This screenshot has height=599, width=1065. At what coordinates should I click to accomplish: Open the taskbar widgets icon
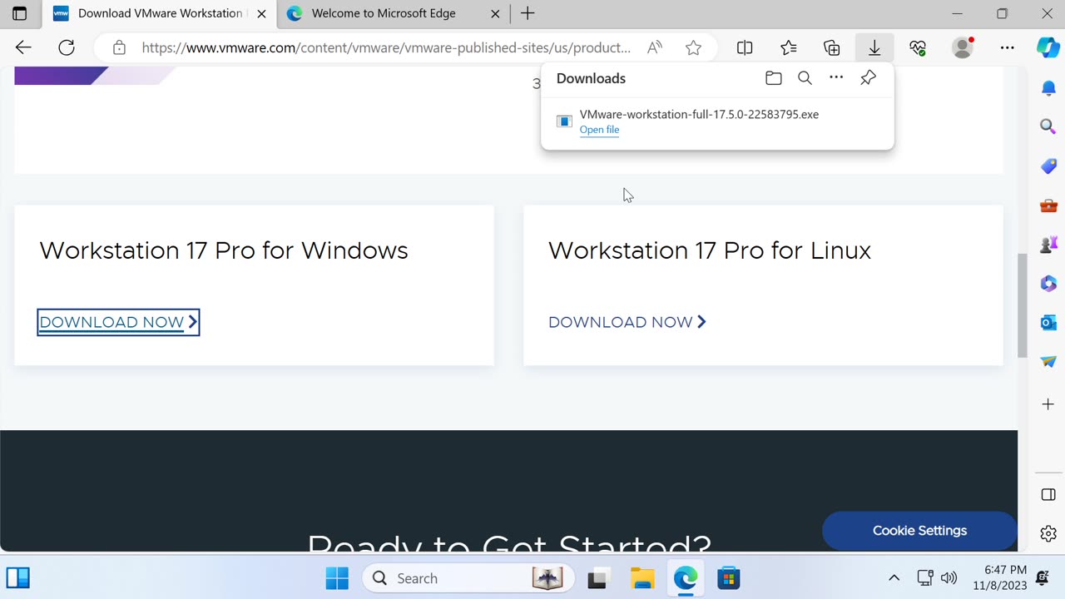(17, 577)
